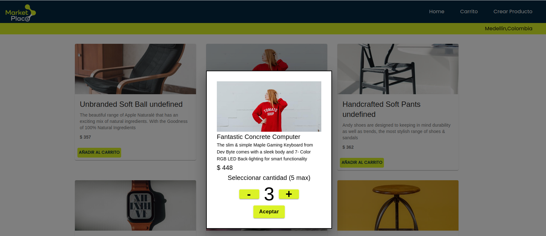The height and width of the screenshot is (236, 546).
Task: Click the Unbranded Soft Ball undefined title
Action: 131,104
